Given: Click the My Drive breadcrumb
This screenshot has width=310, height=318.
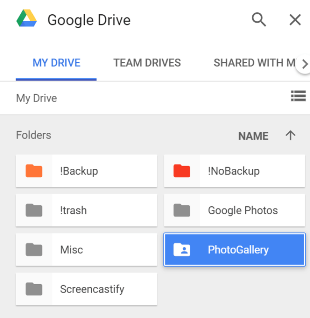Looking at the screenshot, I should pyautogui.click(x=37, y=98).
